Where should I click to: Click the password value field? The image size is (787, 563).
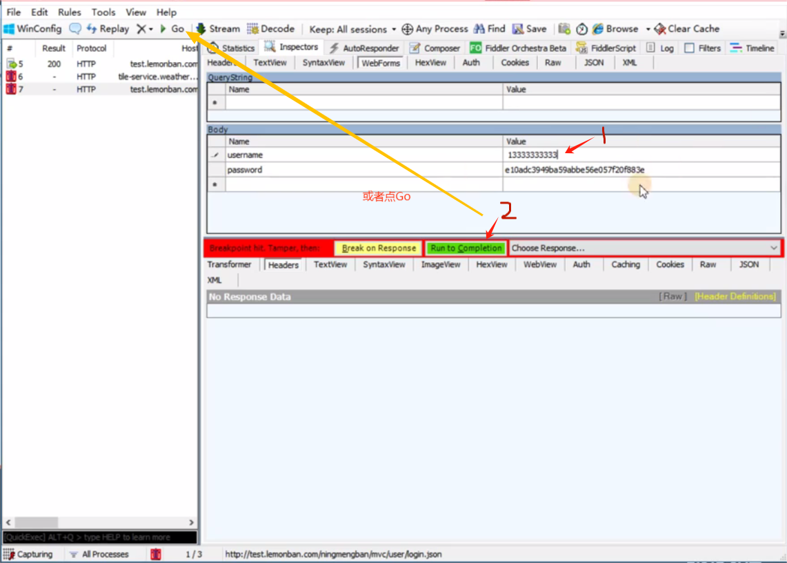[641, 170]
